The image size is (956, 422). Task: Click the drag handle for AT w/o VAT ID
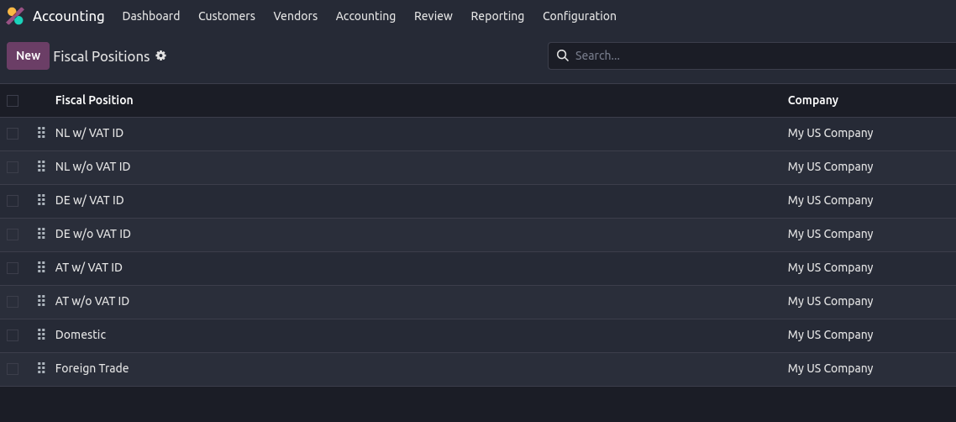point(41,301)
